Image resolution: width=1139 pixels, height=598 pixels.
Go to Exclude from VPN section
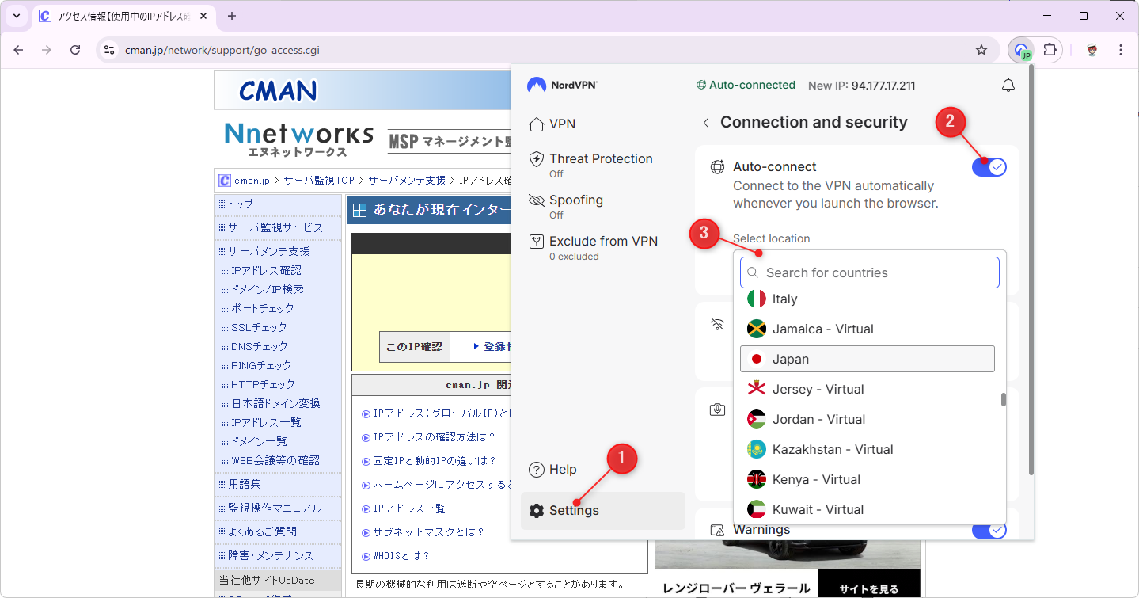[603, 242]
